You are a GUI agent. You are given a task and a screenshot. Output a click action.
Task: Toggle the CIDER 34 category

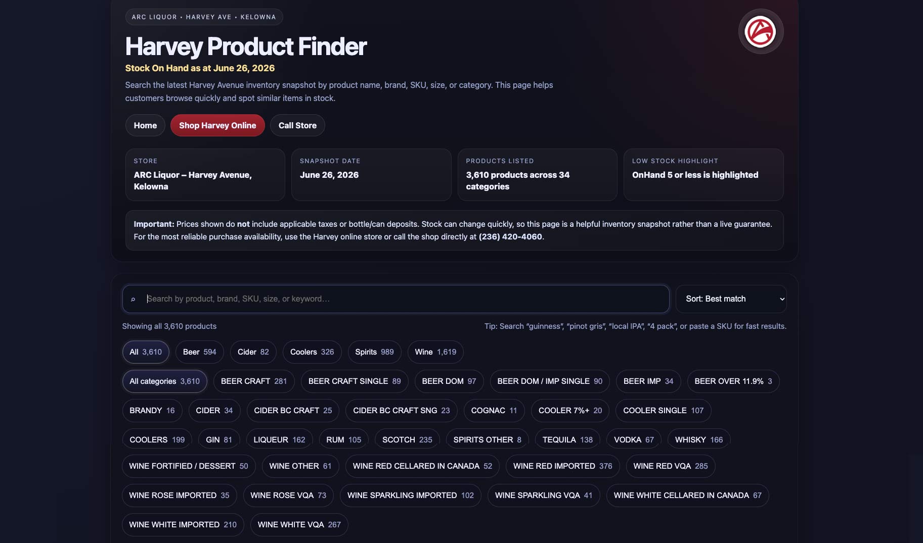[214, 411]
